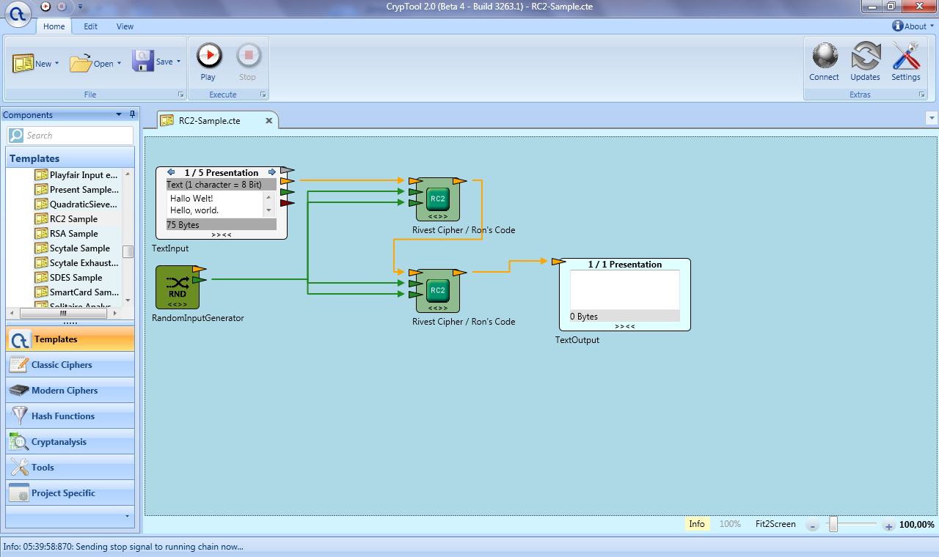
Task: Expand the New dropdown arrow
Action: [56, 64]
